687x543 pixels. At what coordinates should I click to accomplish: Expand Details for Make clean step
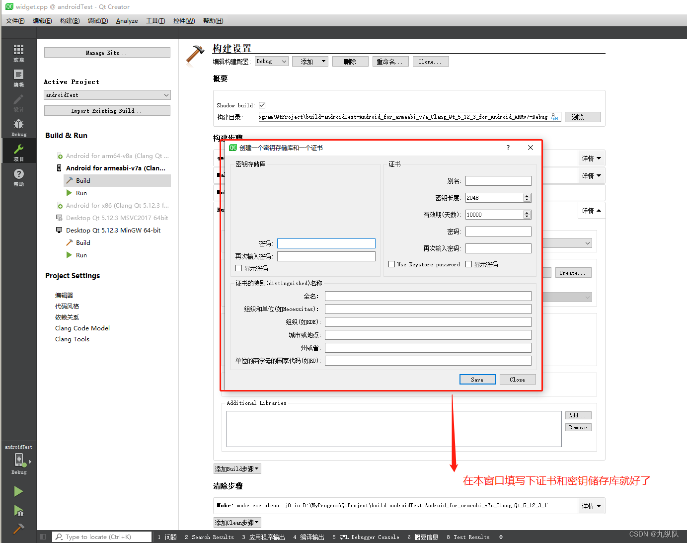(591, 506)
